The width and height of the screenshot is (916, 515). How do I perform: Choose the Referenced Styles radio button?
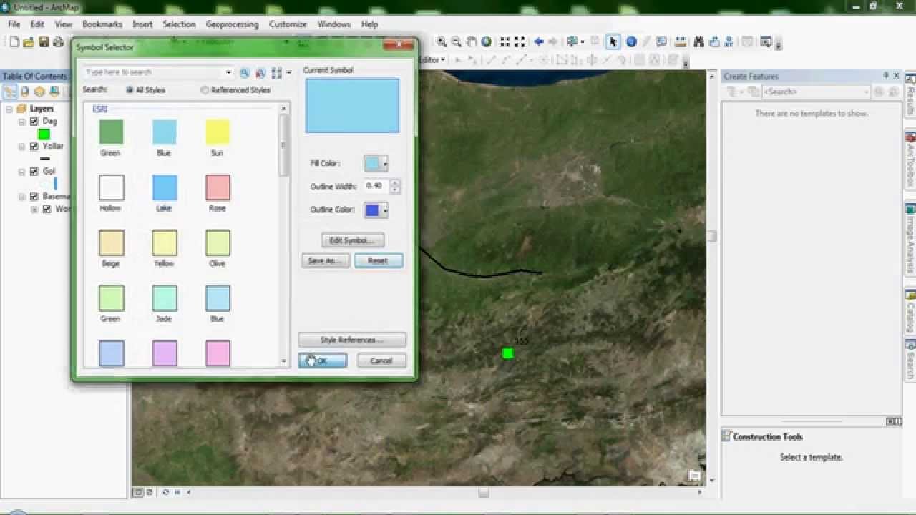(x=205, y=90)
